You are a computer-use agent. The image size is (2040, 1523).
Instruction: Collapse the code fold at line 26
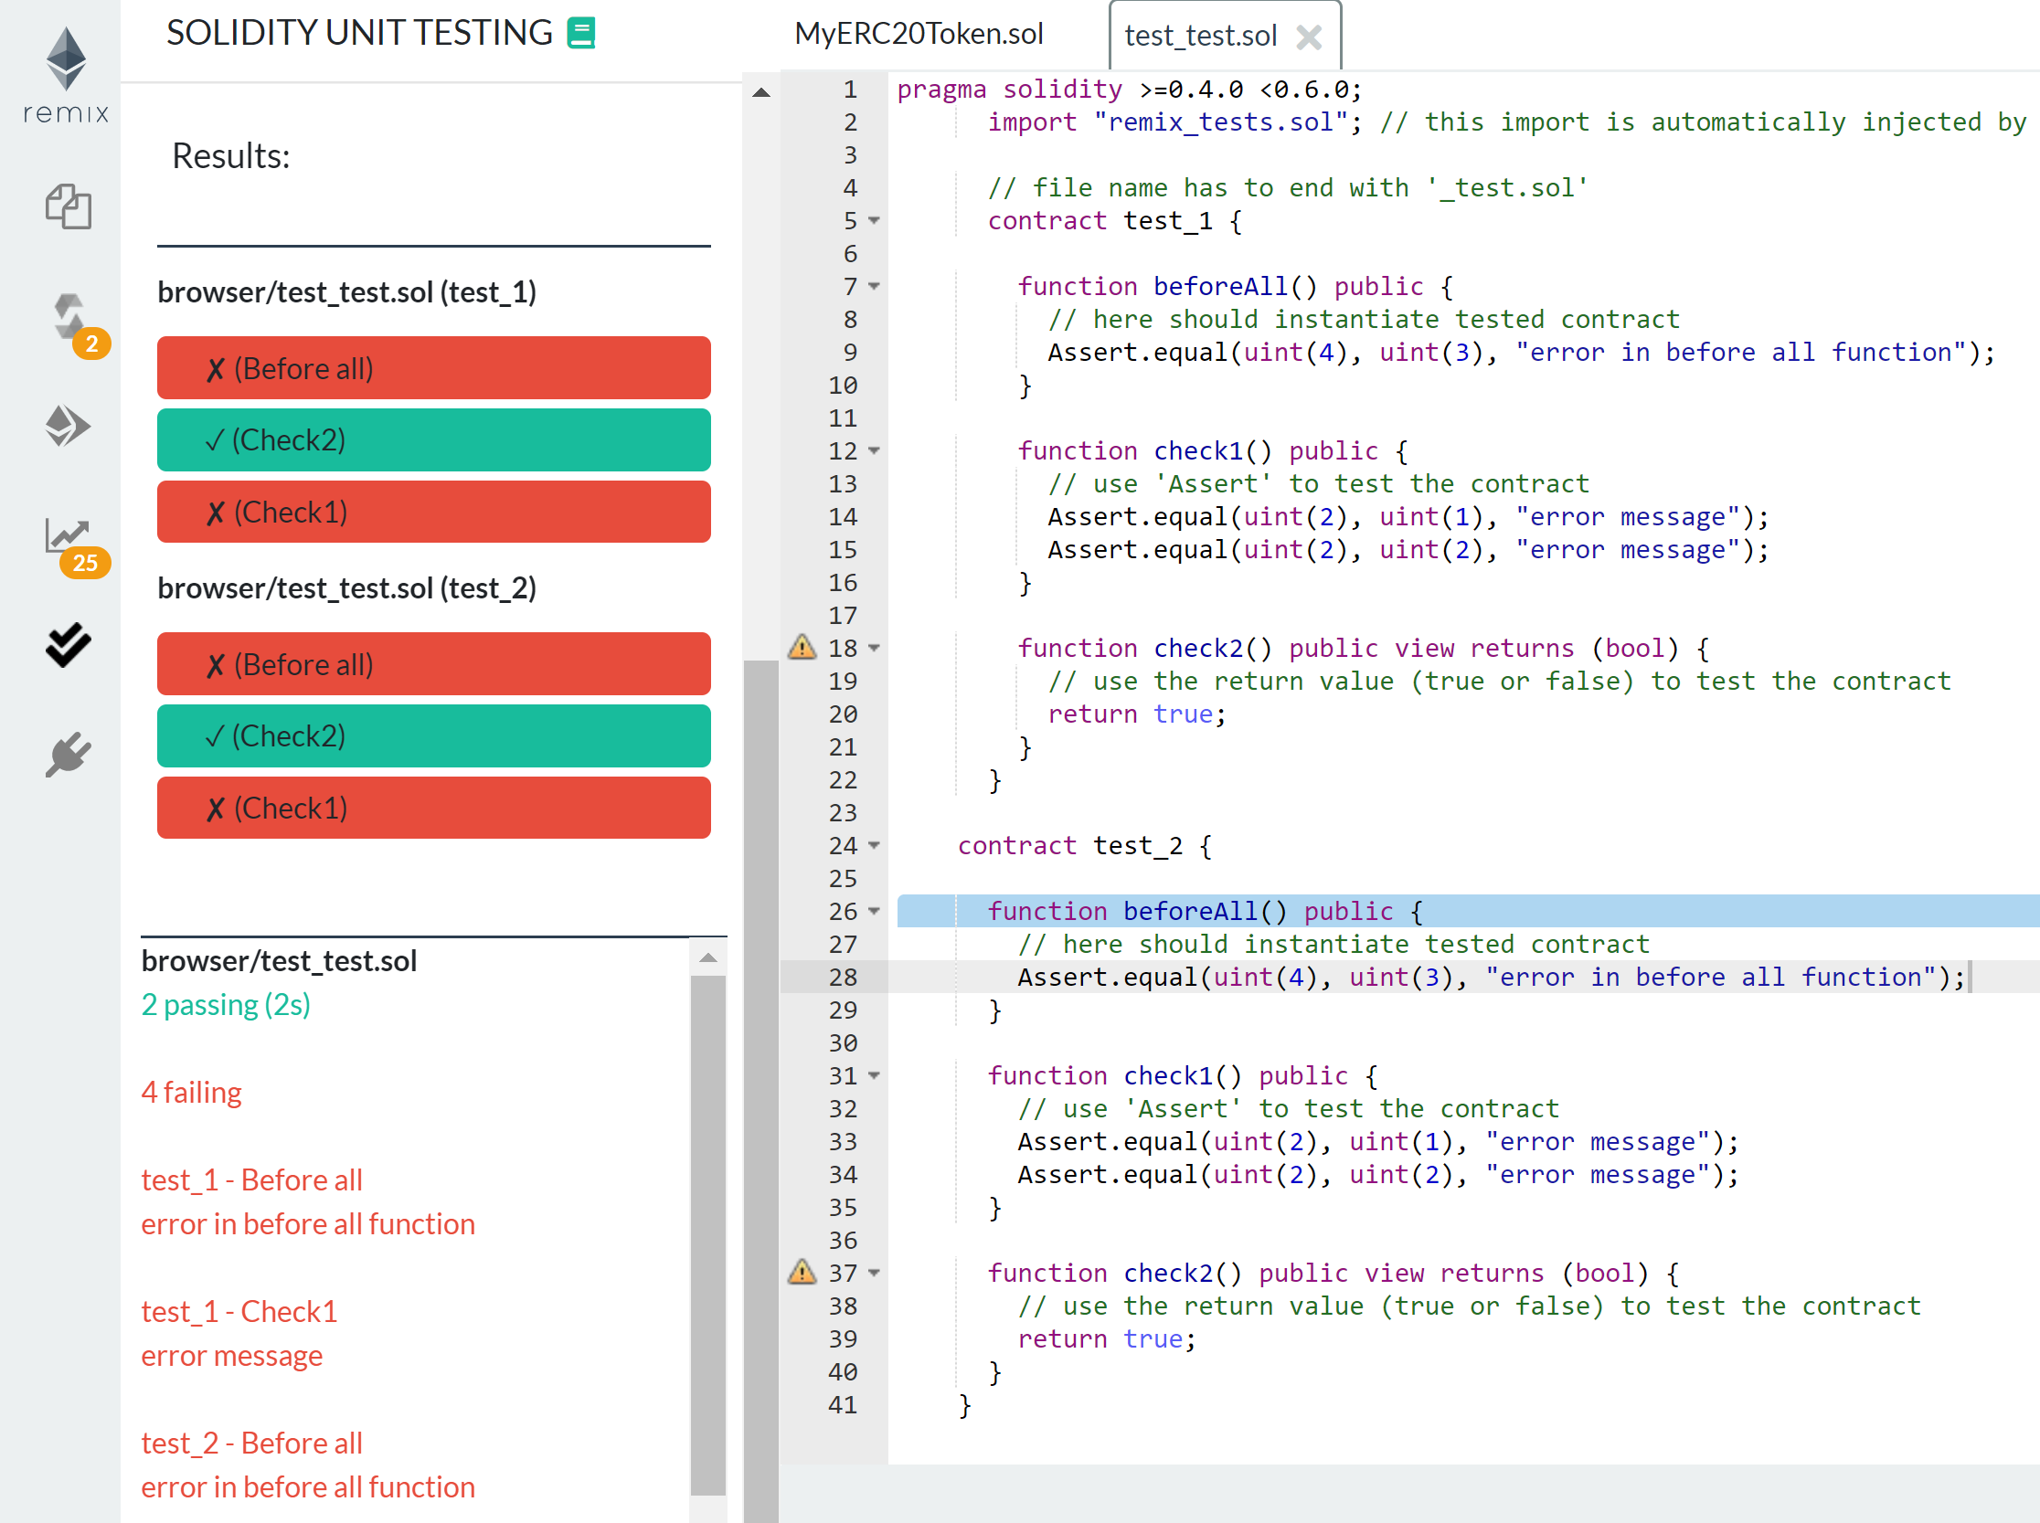pos(875,911)
